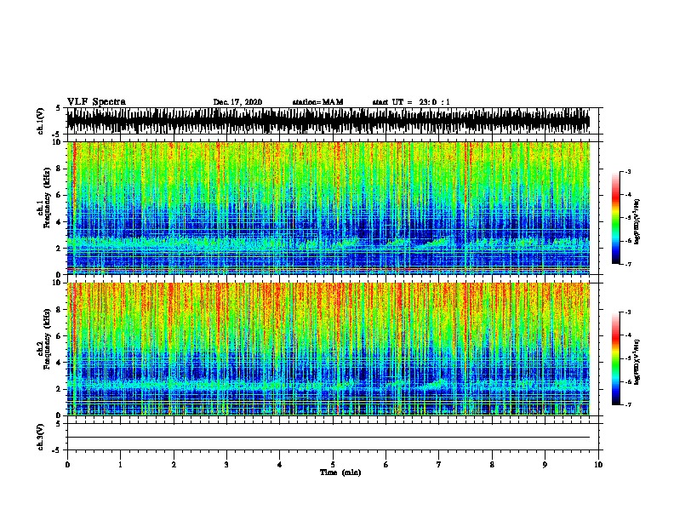Click the "6" kHz tick on ch.2 axis

(x=59, y=336)
